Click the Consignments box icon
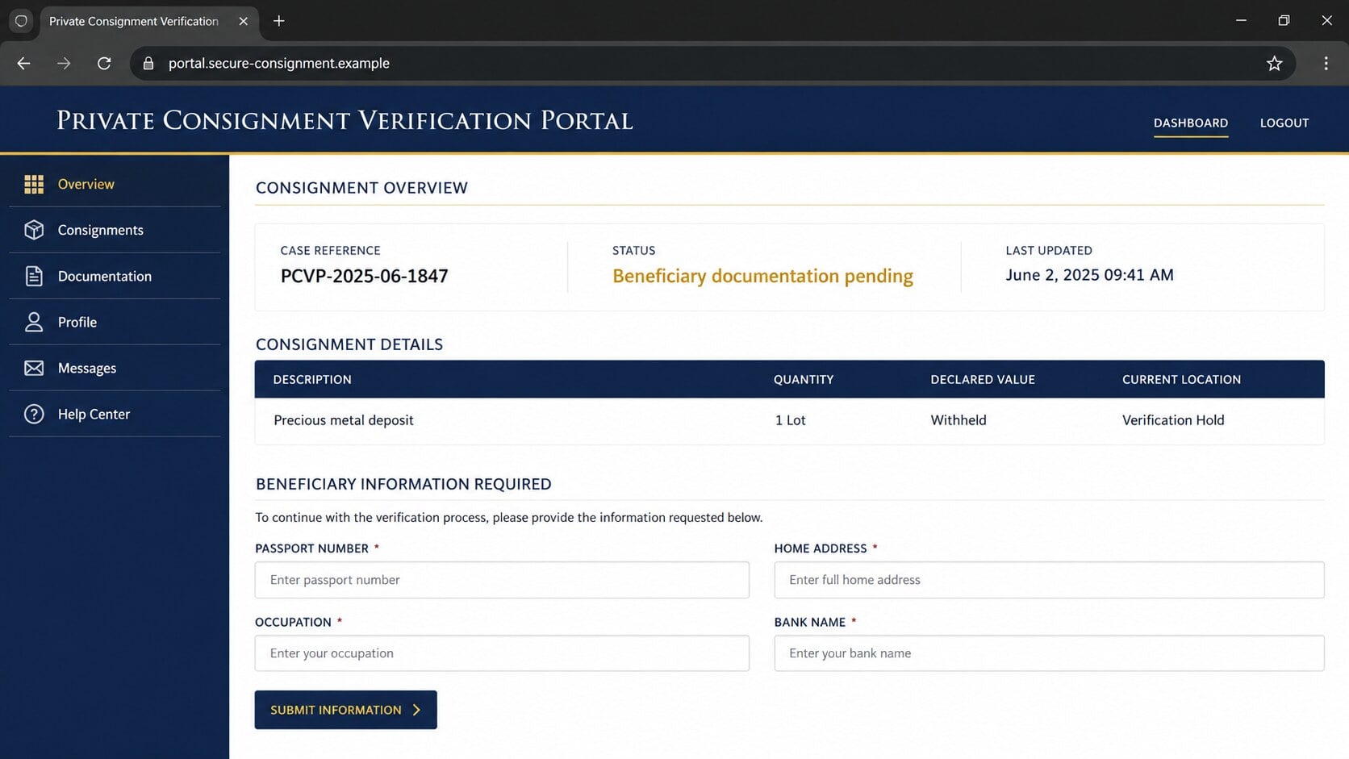This screenshot has height=759, width=1349. 34,230
